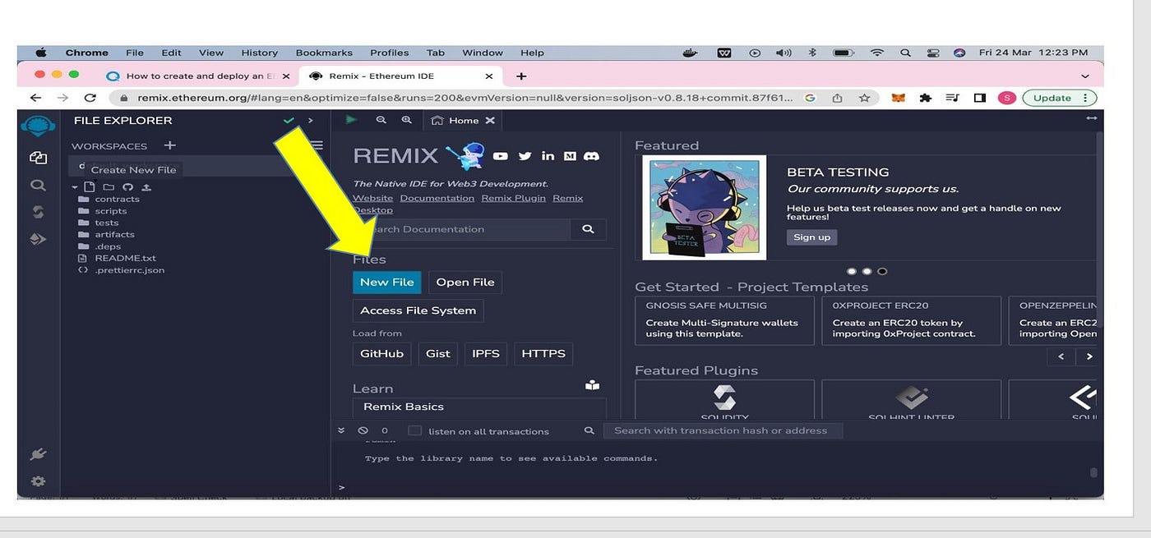Collapse the workspace root tree caret
1151x538 pixels.
pos(75,187)
